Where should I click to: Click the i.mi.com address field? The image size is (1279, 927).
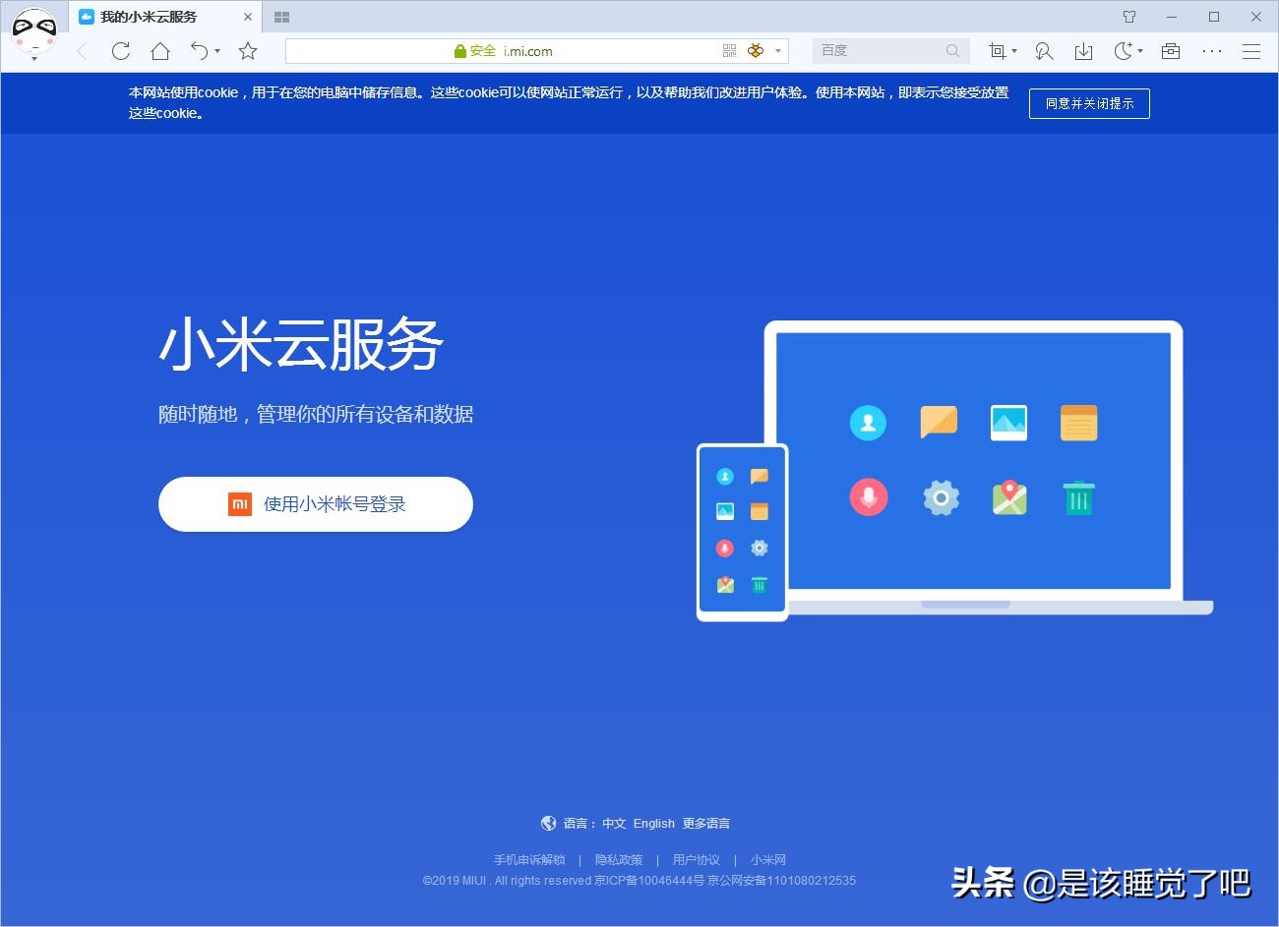(x=536, y=51)
